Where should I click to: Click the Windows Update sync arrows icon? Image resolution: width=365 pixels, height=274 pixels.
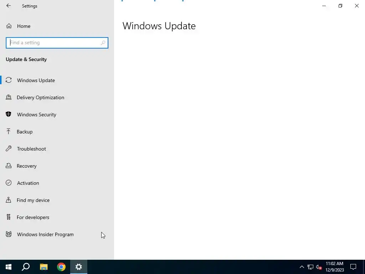click(9, 80)
